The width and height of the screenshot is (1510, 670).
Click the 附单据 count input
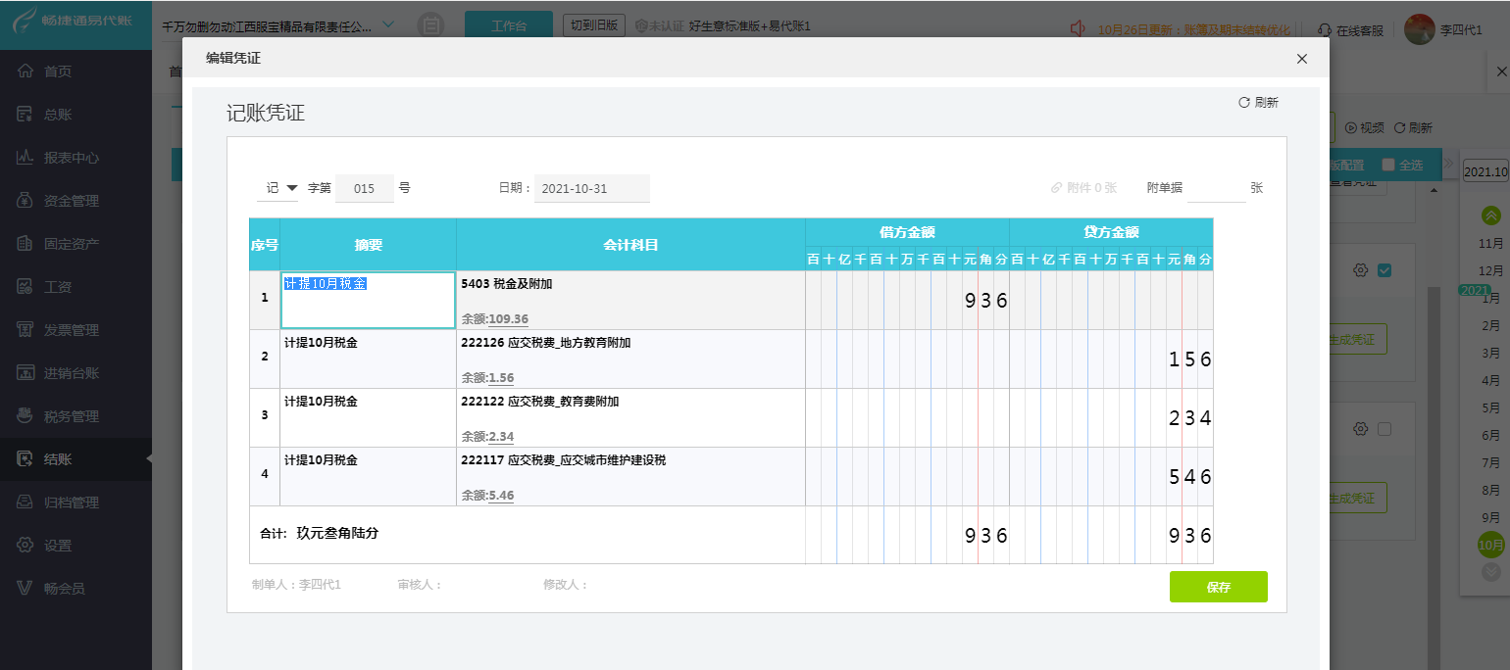click(1216, 188)
